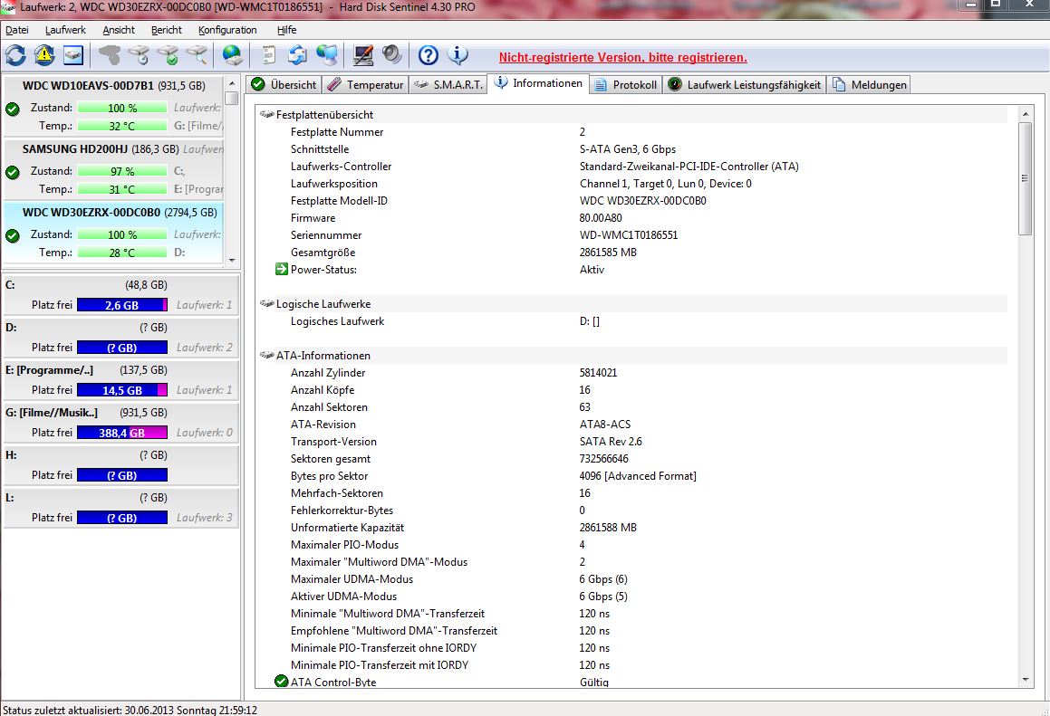Switch to the Übersicht tab

pyautogui.click(x=284, y=84)
